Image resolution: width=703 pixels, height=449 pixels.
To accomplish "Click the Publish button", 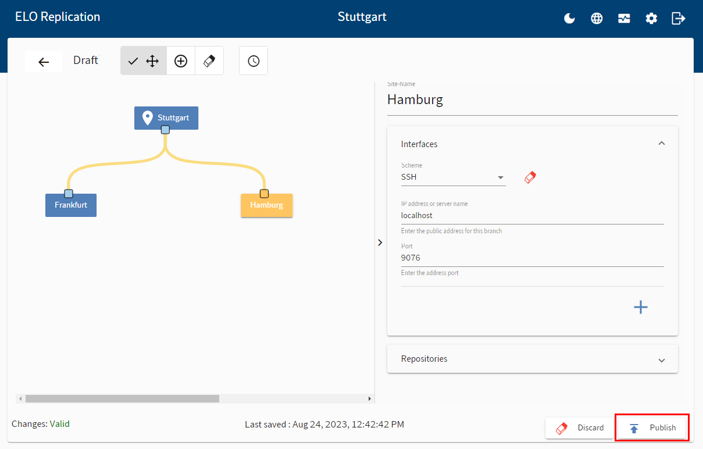I will [652, 427].
